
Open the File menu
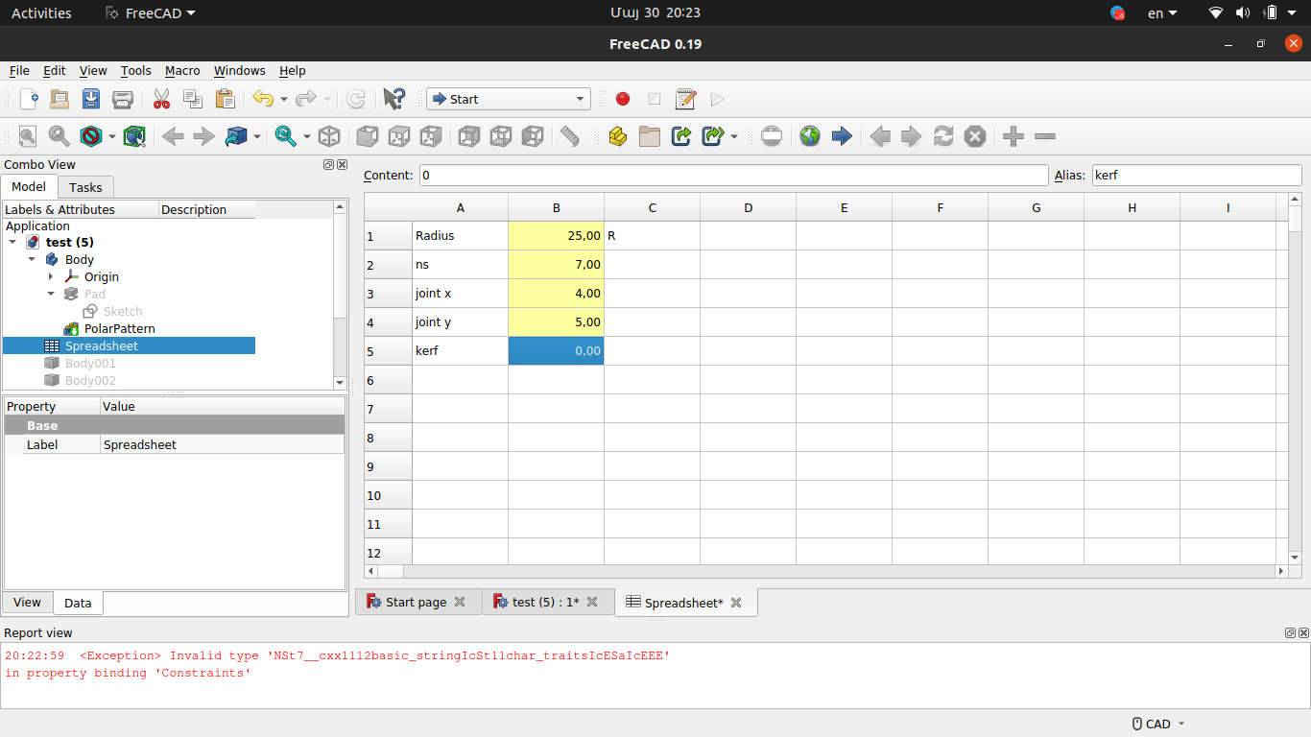click(19, 70)
